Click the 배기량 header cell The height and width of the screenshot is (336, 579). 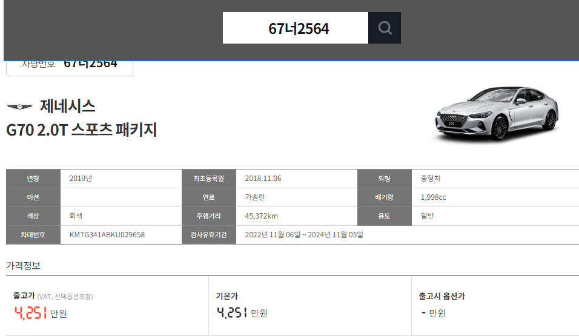click(x=385, y=197)
